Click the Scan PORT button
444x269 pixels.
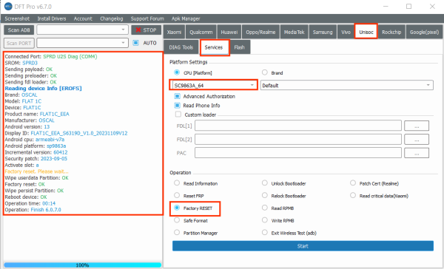point(19,43)
